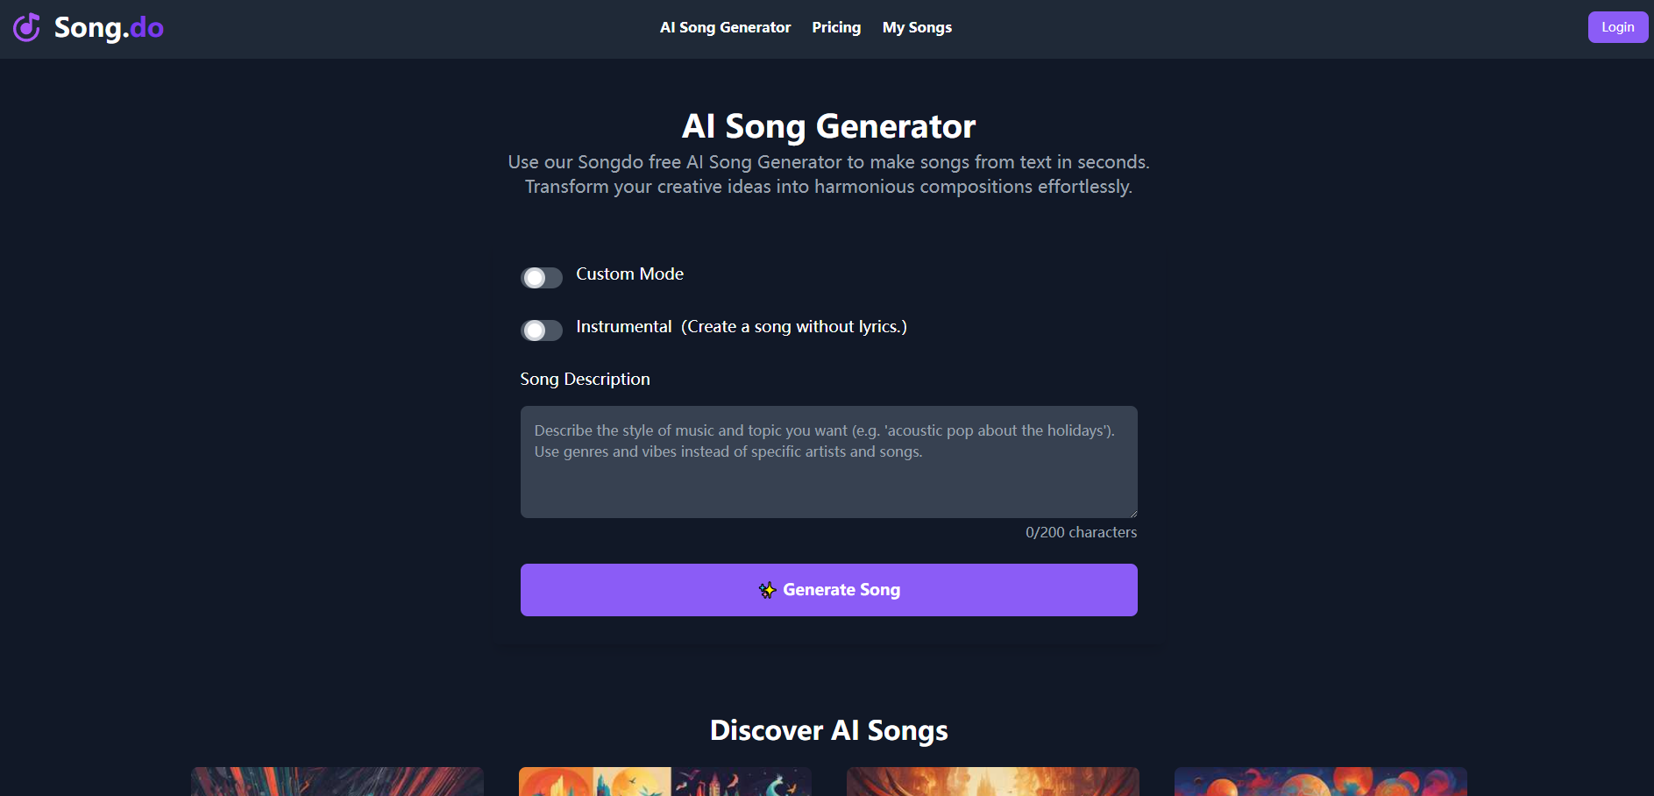Select the AI Song Generator nav item
Image resolution: width=1654 pixels, height=796 pixels.
point(725,27)
